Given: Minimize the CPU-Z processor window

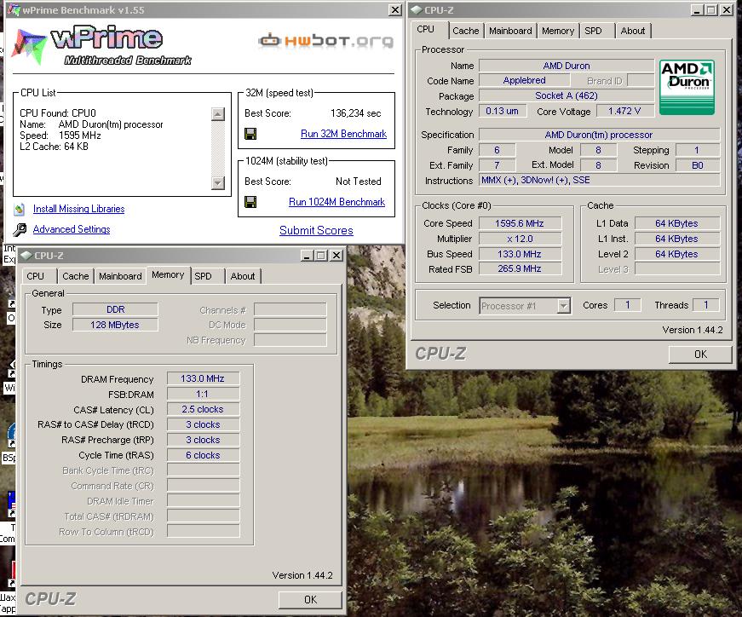Looking at the screenshot, I should click(697, 10).
